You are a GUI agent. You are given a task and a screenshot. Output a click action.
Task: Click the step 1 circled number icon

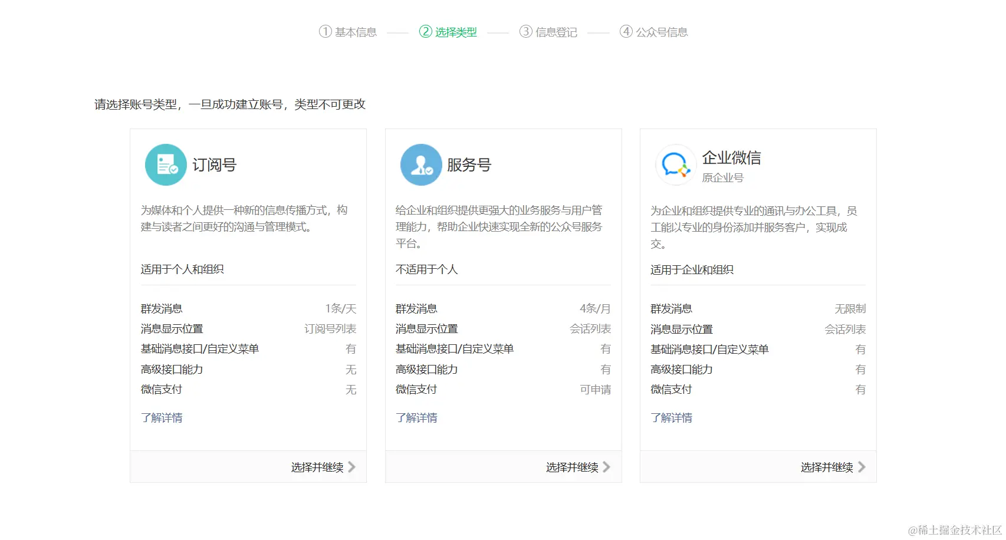click(x=326, y=32)
